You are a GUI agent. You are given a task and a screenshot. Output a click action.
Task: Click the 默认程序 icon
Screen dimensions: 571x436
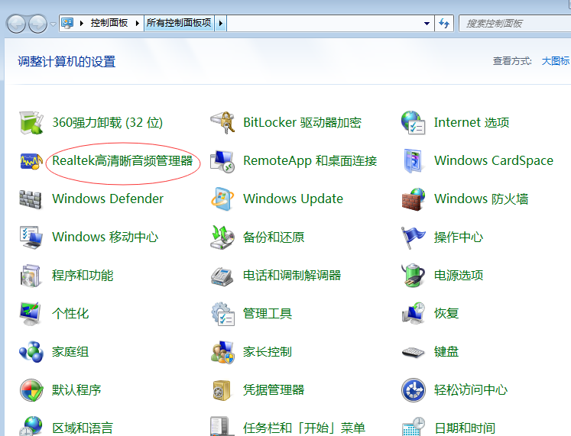(x=31, y=390)
